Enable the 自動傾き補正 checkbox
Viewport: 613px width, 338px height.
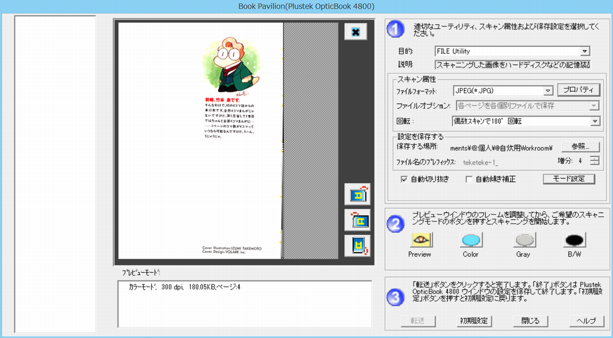(469, 179)
